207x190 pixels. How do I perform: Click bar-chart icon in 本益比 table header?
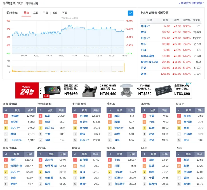(x=144, y=110)
